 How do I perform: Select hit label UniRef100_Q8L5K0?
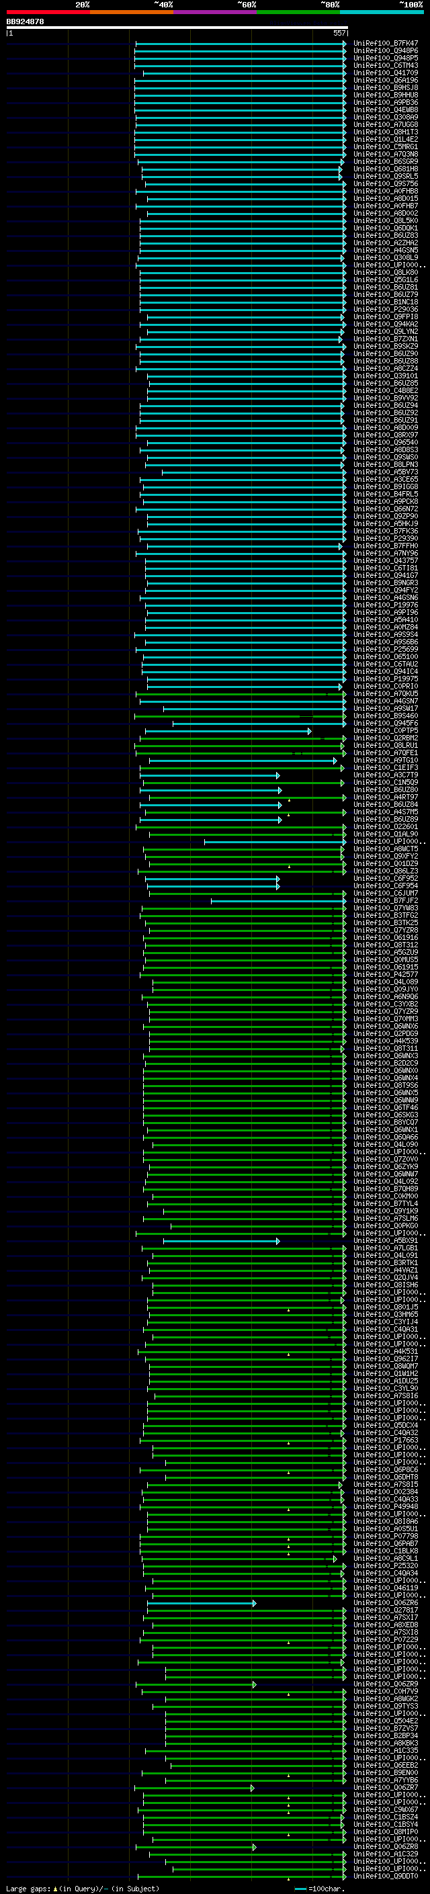coord(385,220)
